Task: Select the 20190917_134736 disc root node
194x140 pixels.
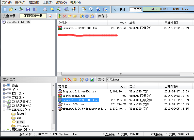Action: coord(18,22)
